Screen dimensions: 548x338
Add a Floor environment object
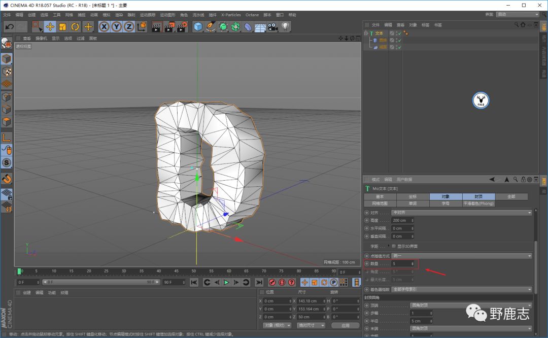coord(260,27)
